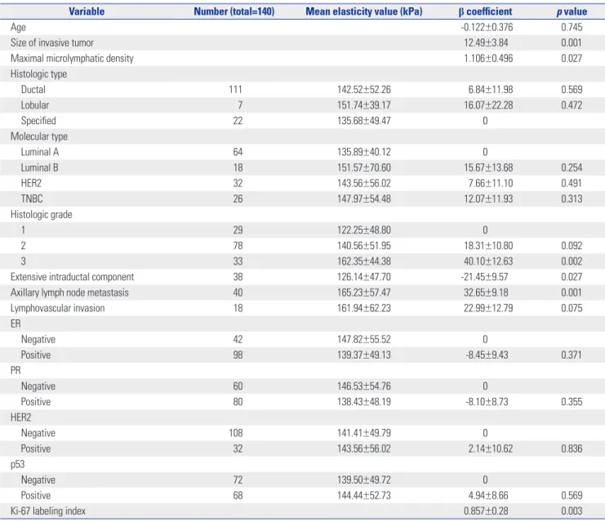The width and height of the screenshot is (605, 522).
Task: Click the 'Specified' row label
Action: (38, 121)
